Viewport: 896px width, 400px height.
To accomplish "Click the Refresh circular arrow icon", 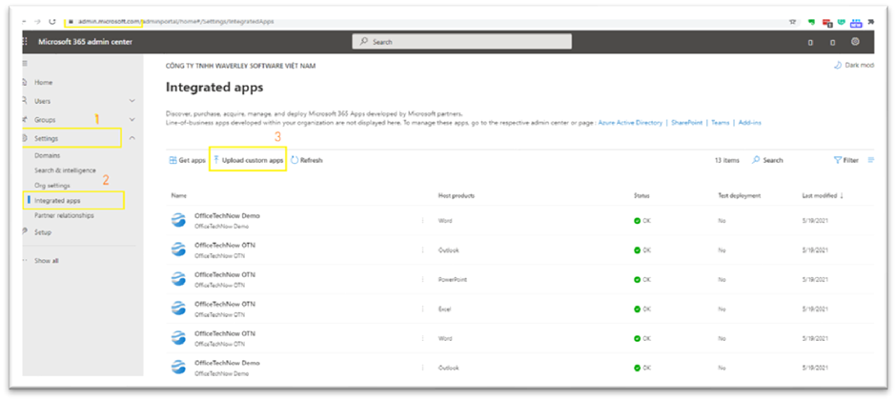I will point(295,160).
